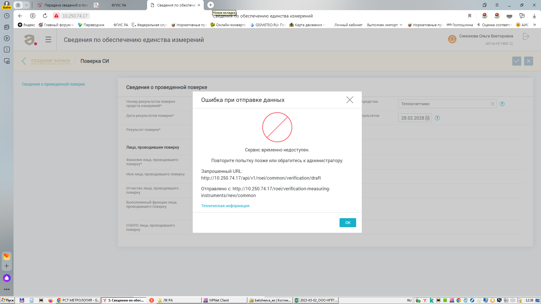Confirm the record with the checkmark icon
The image size is (541, 304).
pos(517,61)
